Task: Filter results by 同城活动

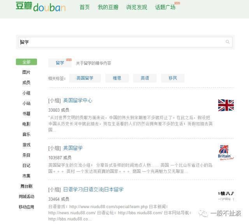Action: tap(26, 196)
